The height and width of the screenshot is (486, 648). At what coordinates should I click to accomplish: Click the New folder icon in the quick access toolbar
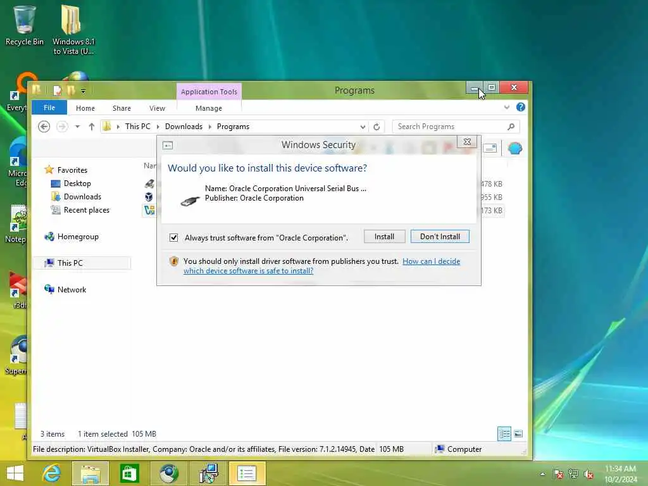pos(71,90)
